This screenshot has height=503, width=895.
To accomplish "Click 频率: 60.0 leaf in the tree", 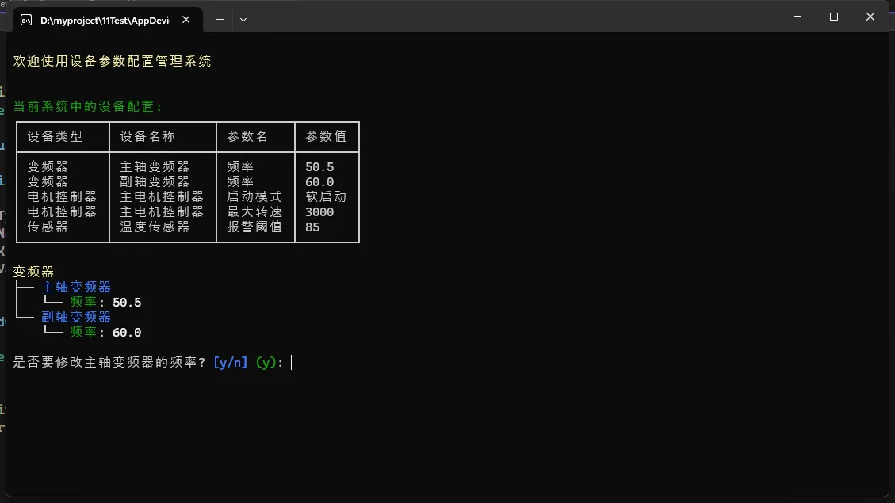I will pyautogui.click(x=105, y=333).
